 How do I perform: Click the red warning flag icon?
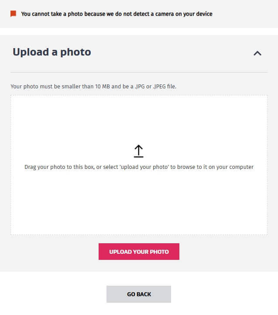pyautogui.click(x=13, y=14)
